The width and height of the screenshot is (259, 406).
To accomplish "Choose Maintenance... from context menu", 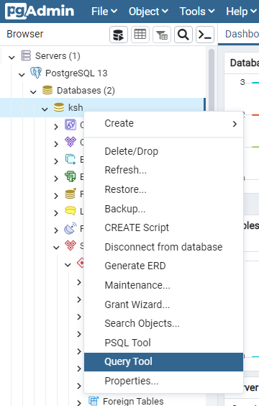I will [x=163, y=285].
